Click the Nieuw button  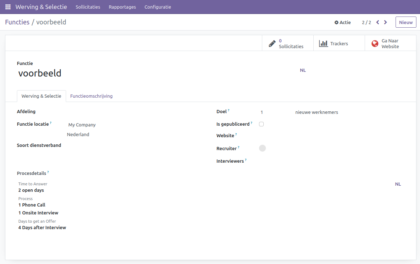coord(406,22)
